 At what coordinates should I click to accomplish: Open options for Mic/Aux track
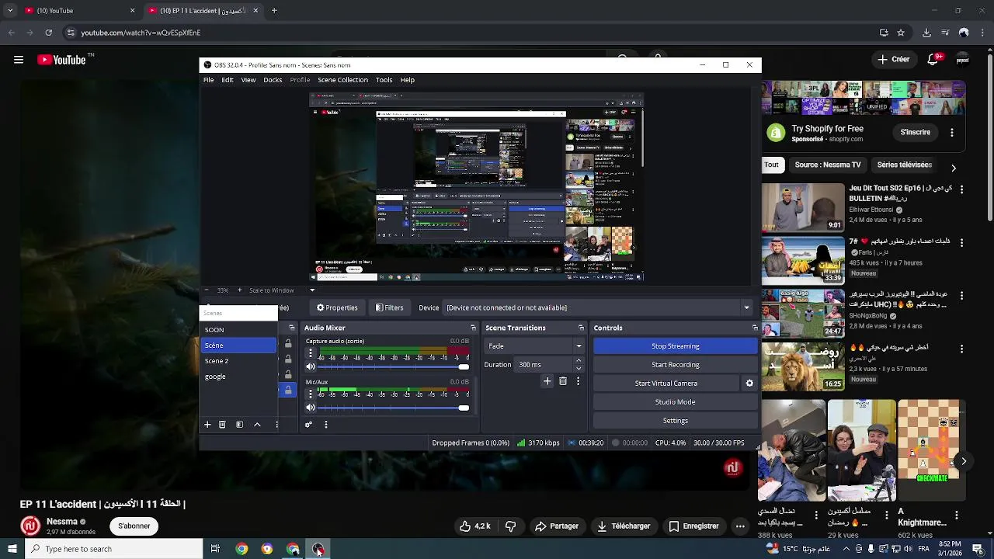[x=311, y=394]
